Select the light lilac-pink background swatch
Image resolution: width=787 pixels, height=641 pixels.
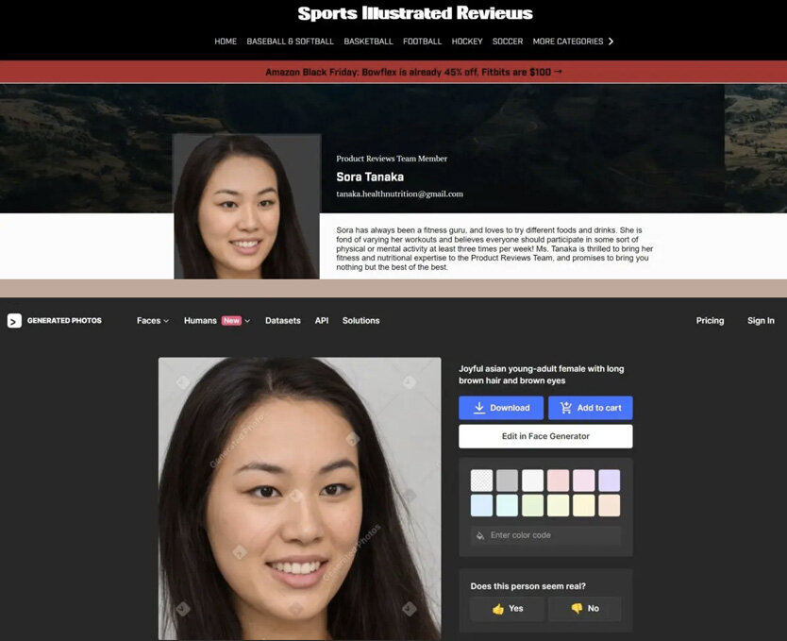click(x=584, y=481)
